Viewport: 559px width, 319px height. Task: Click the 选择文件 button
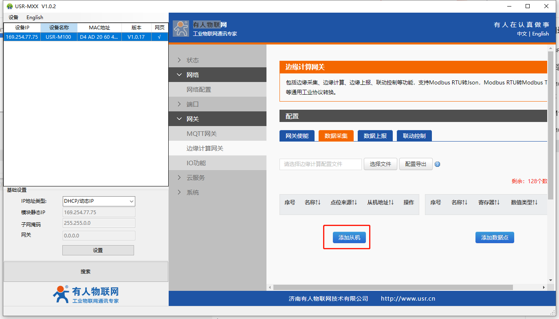(x=381, y=164)
